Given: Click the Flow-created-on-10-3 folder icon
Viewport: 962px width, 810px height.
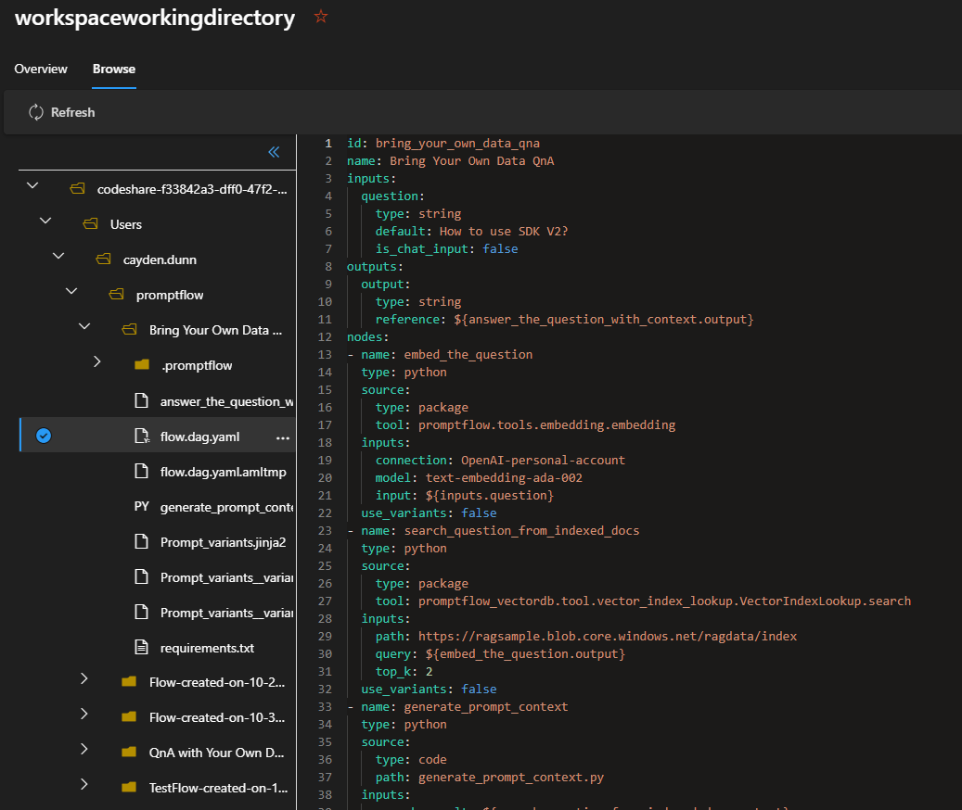Looking at the screenshot, I should 129,717.
